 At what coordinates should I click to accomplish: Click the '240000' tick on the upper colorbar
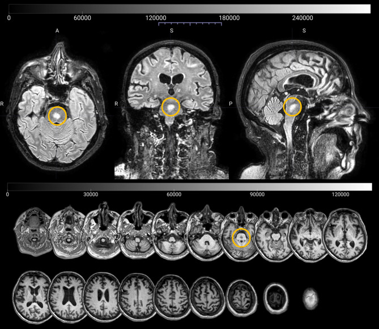[303, 18]
